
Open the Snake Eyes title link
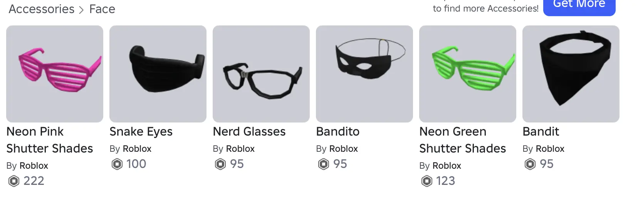141,132
